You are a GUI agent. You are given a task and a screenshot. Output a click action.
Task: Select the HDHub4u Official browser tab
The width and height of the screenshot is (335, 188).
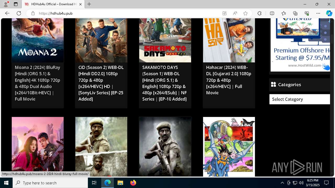click(53, 4)
